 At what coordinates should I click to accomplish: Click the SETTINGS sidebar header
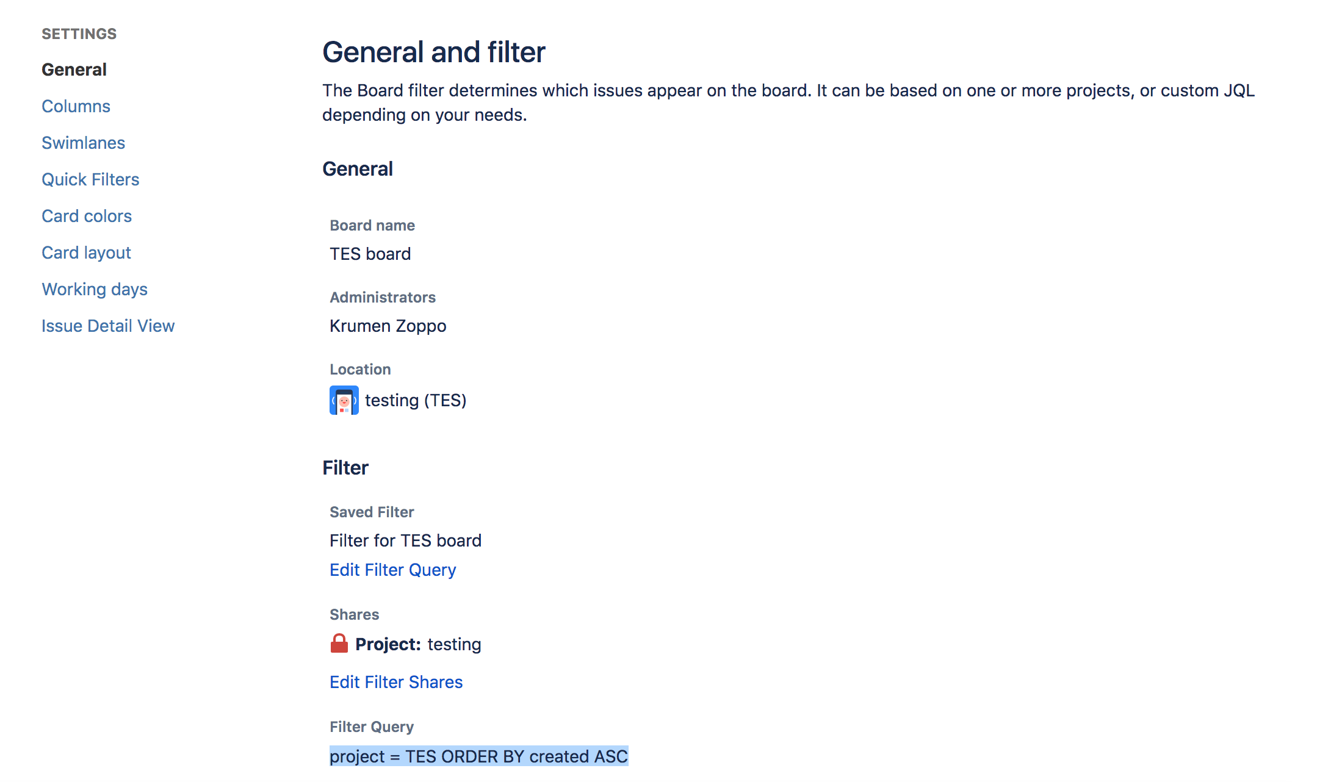(79, 34)
